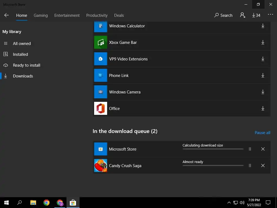This screenshot has width=277, height=208.
Task: Launch Google Chrome from the taskbar
Action: point(47,203)
